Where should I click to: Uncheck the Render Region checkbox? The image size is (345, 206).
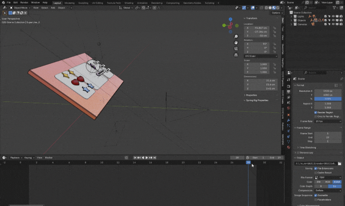(315, 112)
